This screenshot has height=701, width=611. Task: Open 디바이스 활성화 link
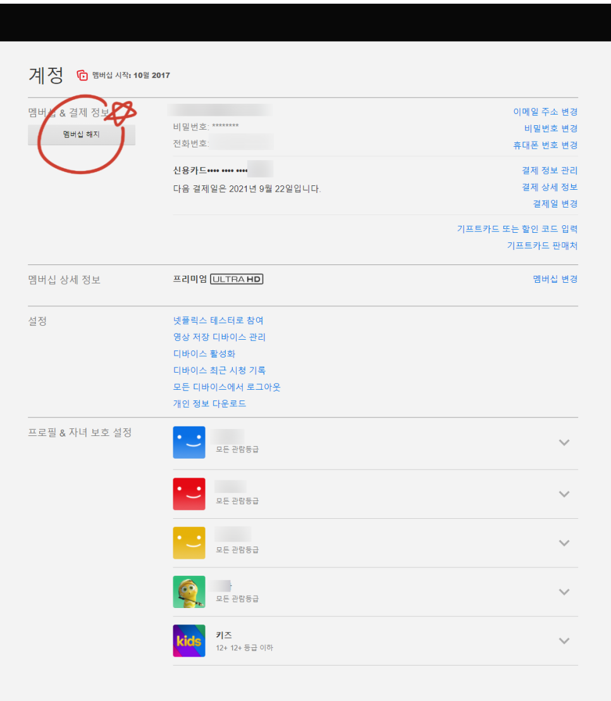coord(204,354)
